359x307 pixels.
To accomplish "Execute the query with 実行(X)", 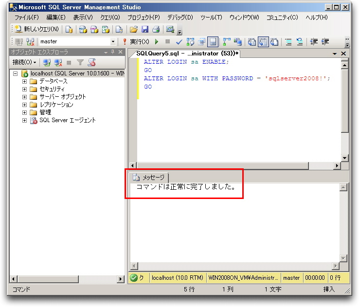I will coord(136,42).
